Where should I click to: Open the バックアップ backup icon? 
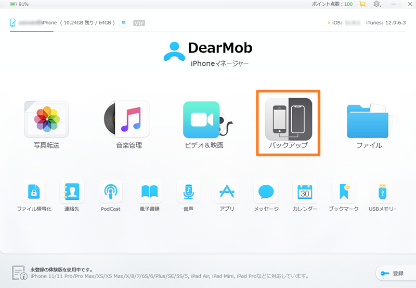(289, 119)
